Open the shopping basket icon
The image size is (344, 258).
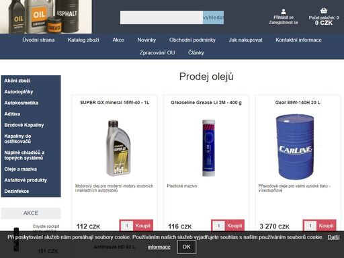pos(324,11)
